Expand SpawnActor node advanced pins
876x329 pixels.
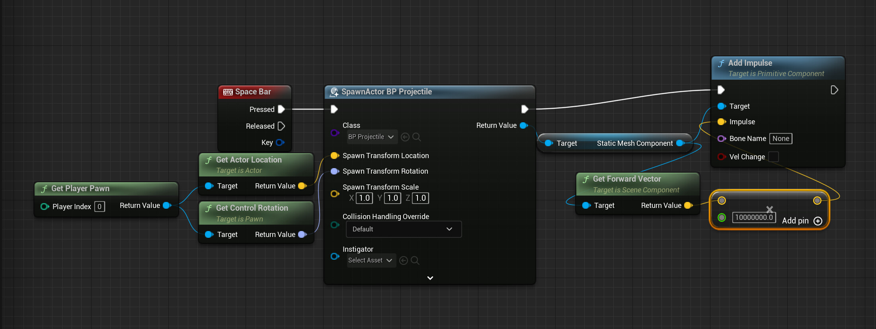430,278
